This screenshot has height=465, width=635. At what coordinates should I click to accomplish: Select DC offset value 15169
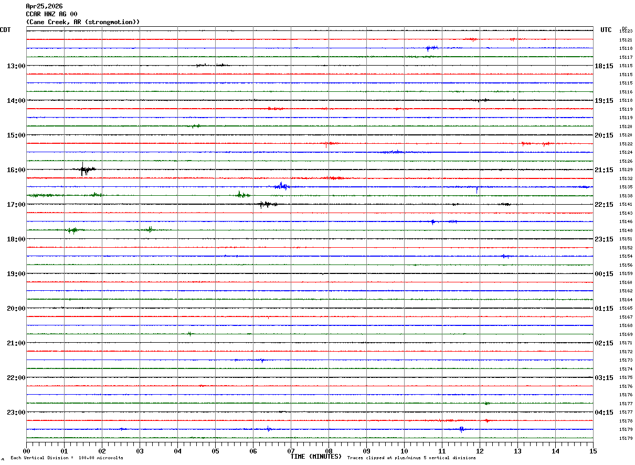(x=626, y=334)
